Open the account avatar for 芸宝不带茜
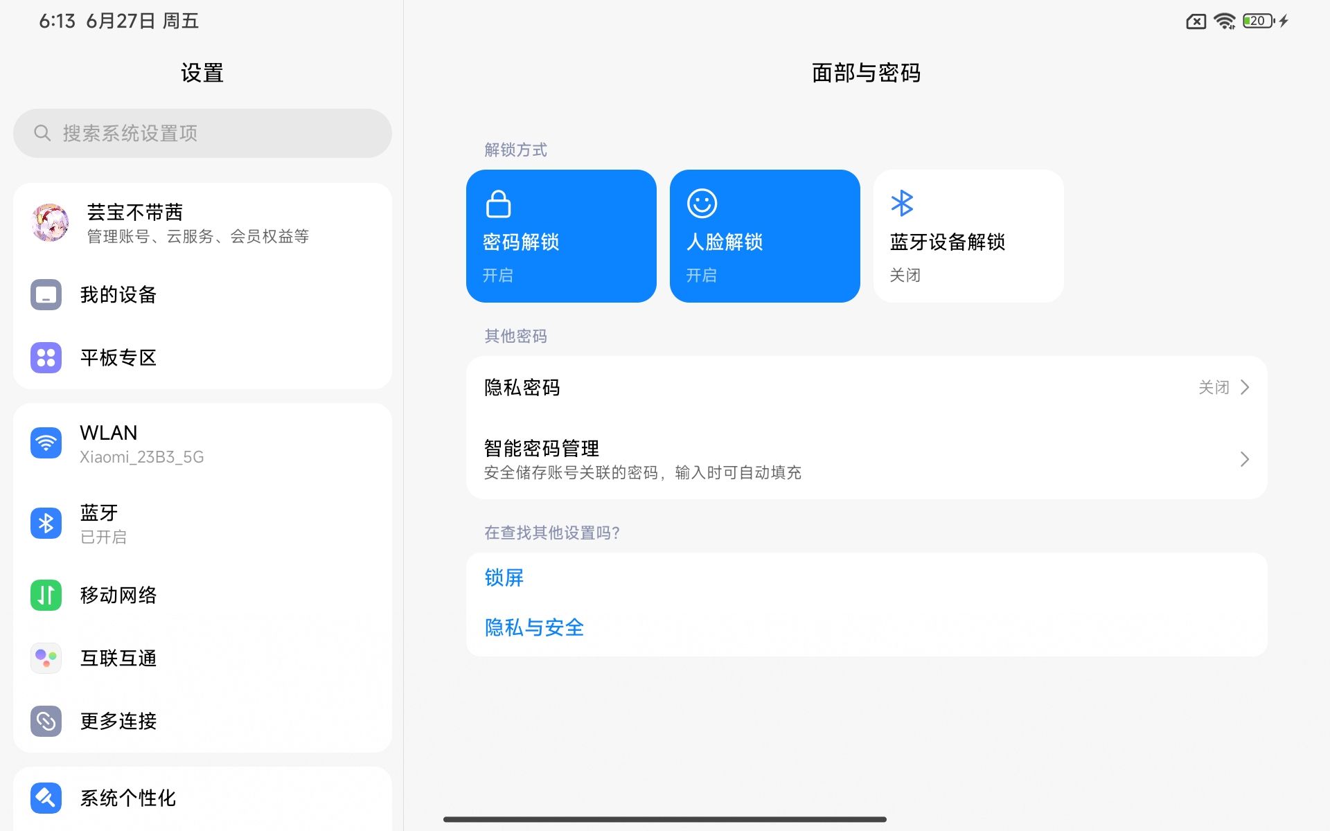 coord(50,223)
